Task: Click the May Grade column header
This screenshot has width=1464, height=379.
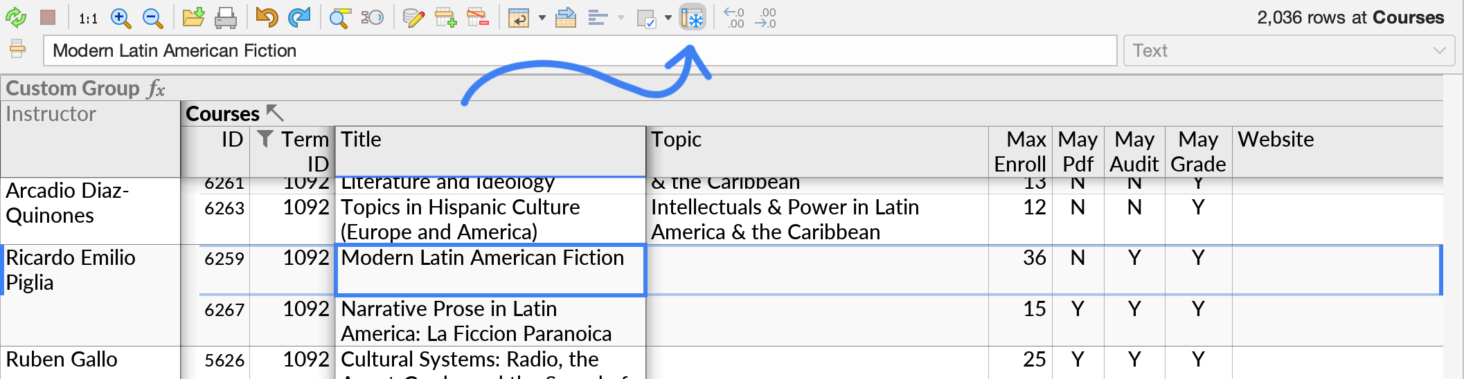Action: 1198,151
